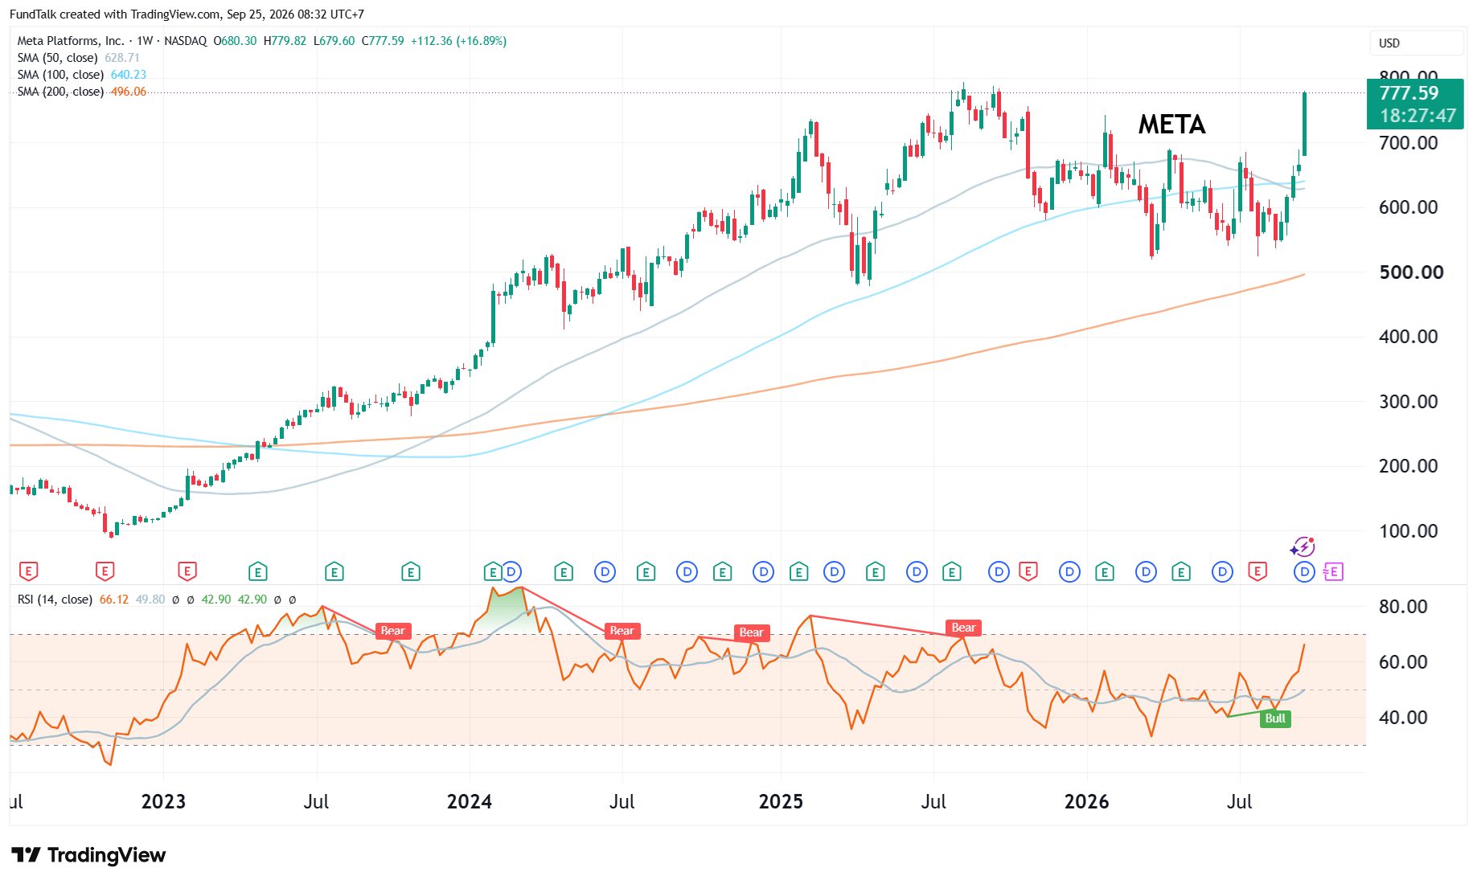Screen dimensions: 1477x884
Task: Select the green earnings marker for April 2023
Action: point(257,572)
